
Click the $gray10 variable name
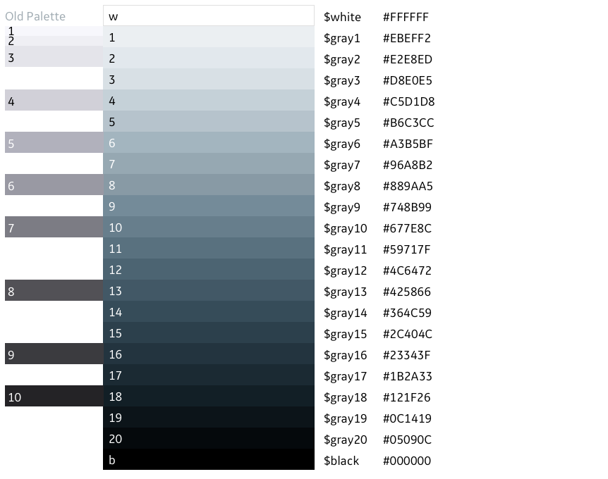point(346,228)
